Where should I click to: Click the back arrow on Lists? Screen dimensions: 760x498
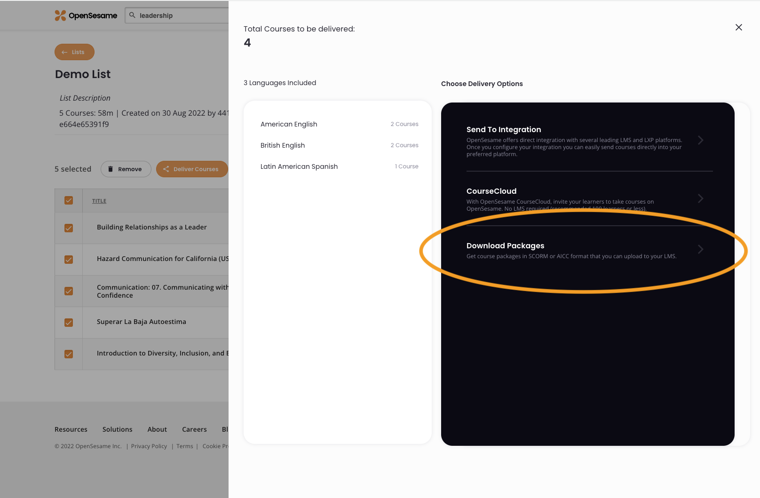64,52
